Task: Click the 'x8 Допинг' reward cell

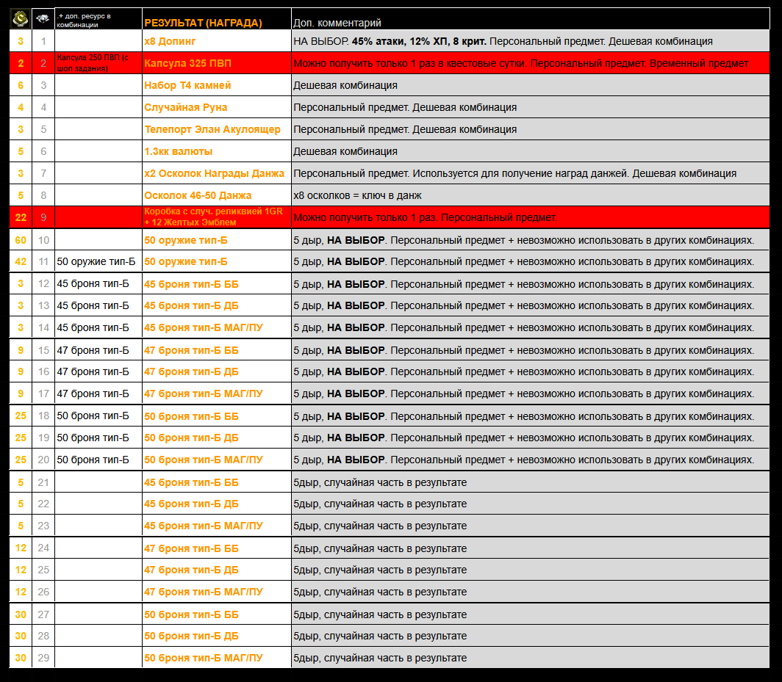Action: pos(170,42)
